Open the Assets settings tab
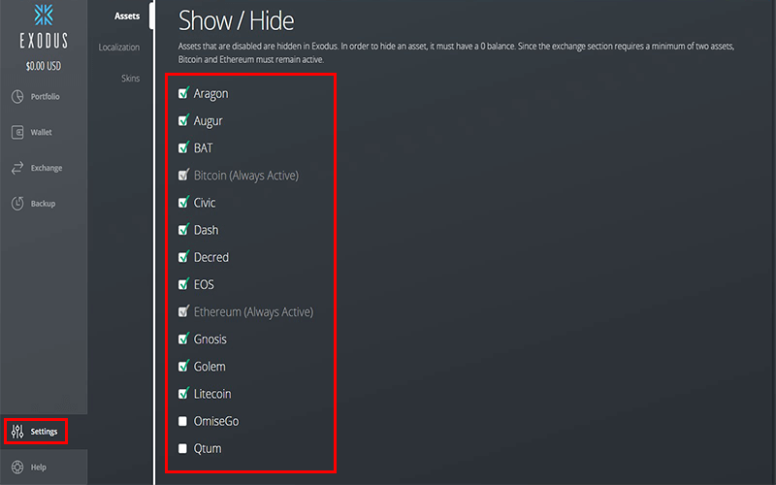Image resolution: width=776 pixels, height=485 pixels. [127, 16]
